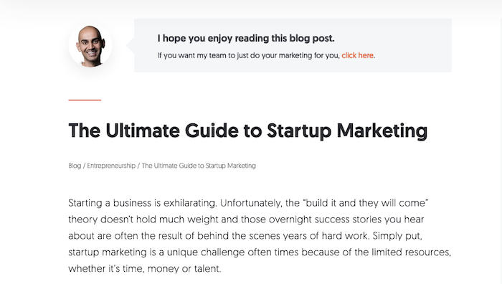Click the page scrollbar on the right edge
The height and width of the screenshot is (284, 502).
[x=501, y=151]
